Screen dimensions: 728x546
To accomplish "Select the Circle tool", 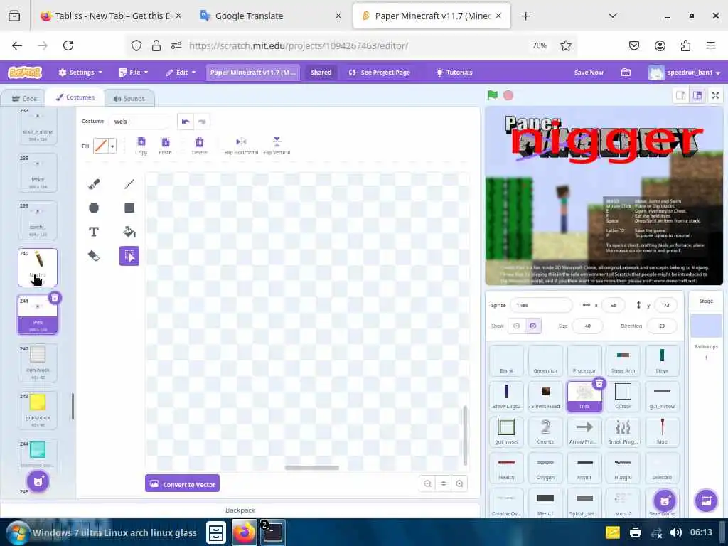I will [93, 208].
